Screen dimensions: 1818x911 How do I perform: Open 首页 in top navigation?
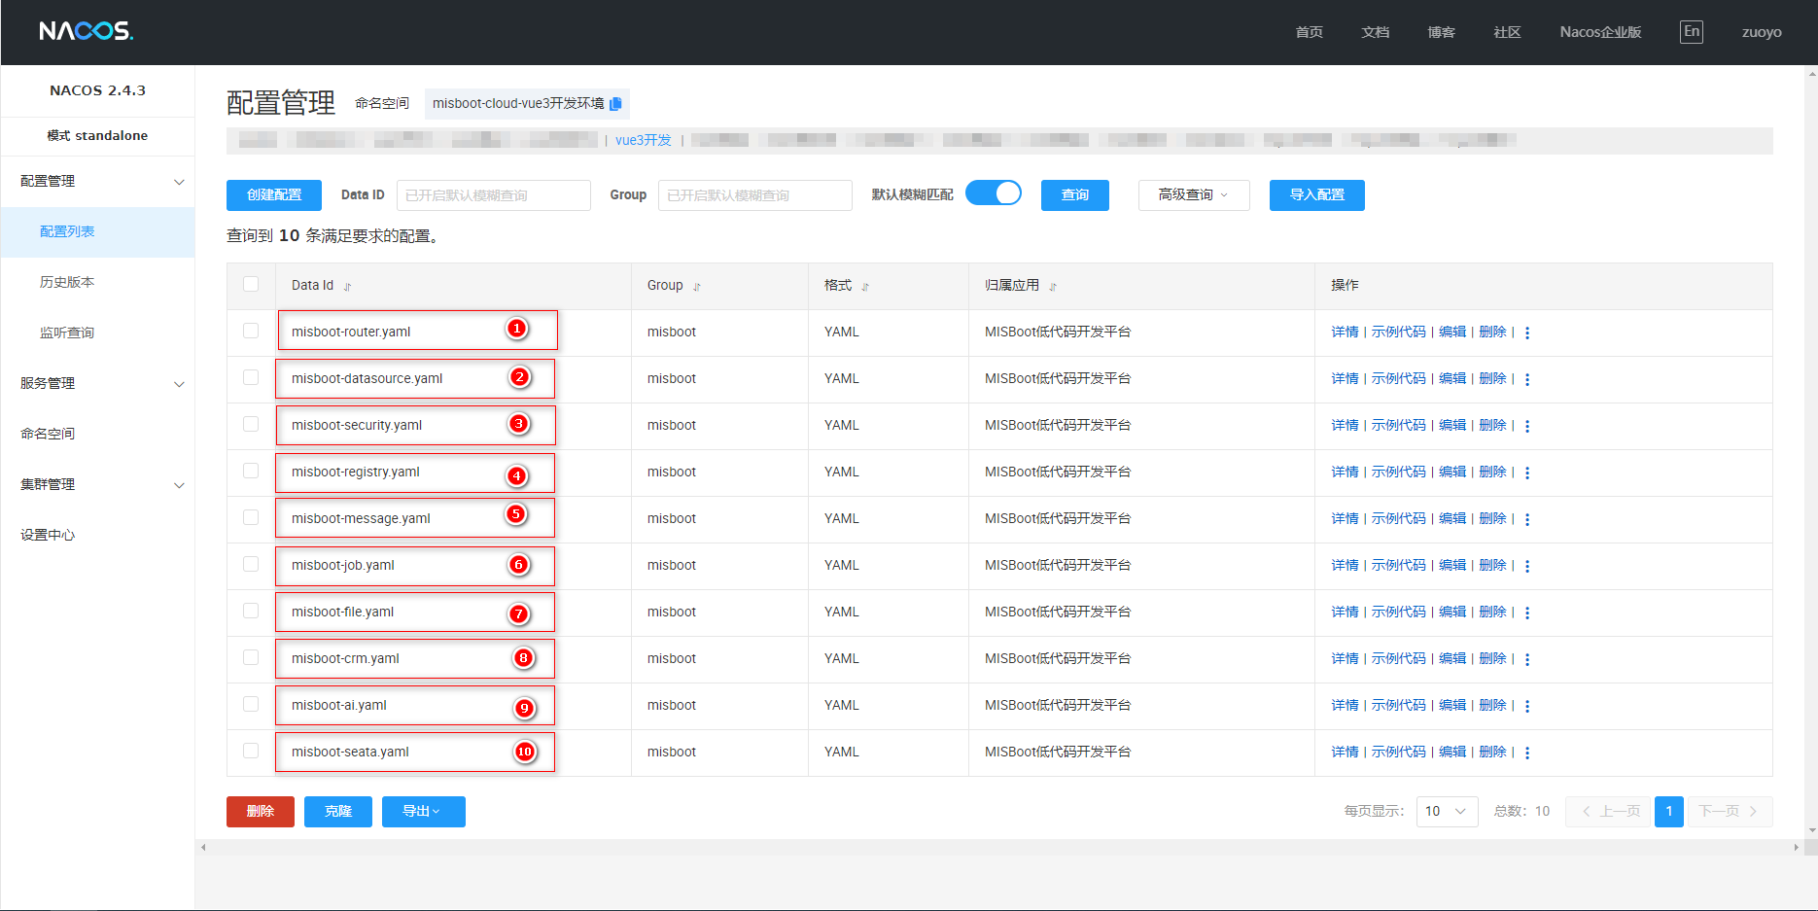click(x=1309, y=32)
